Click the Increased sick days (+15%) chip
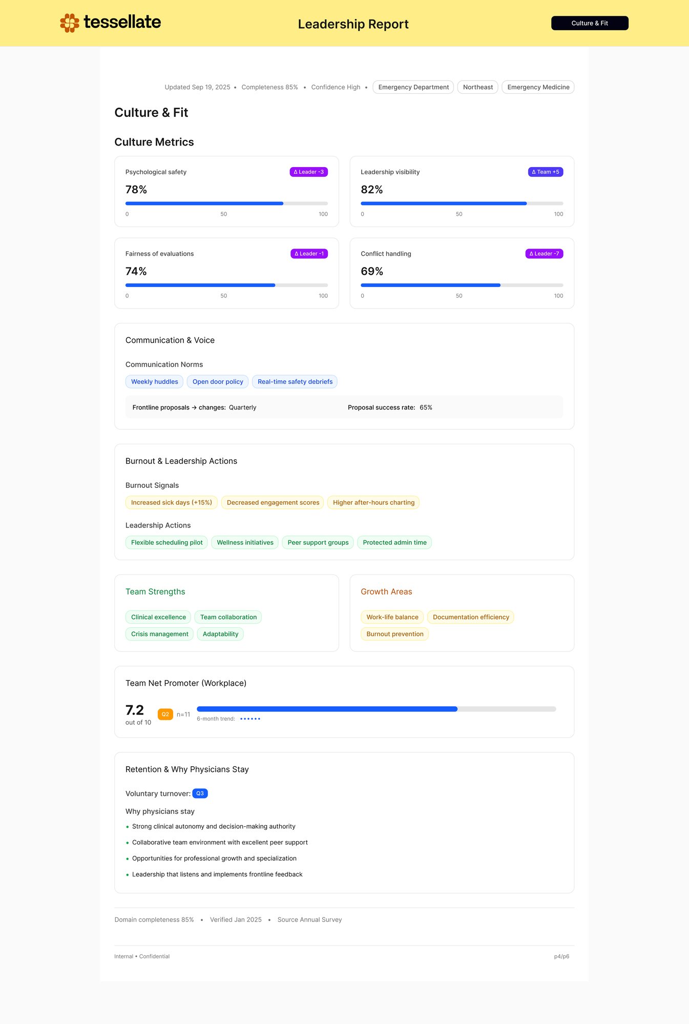 [x=172, y=503]
